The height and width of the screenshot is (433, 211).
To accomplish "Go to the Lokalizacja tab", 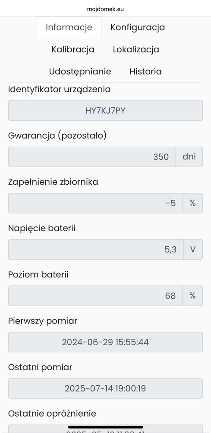I will pos(136,50).
